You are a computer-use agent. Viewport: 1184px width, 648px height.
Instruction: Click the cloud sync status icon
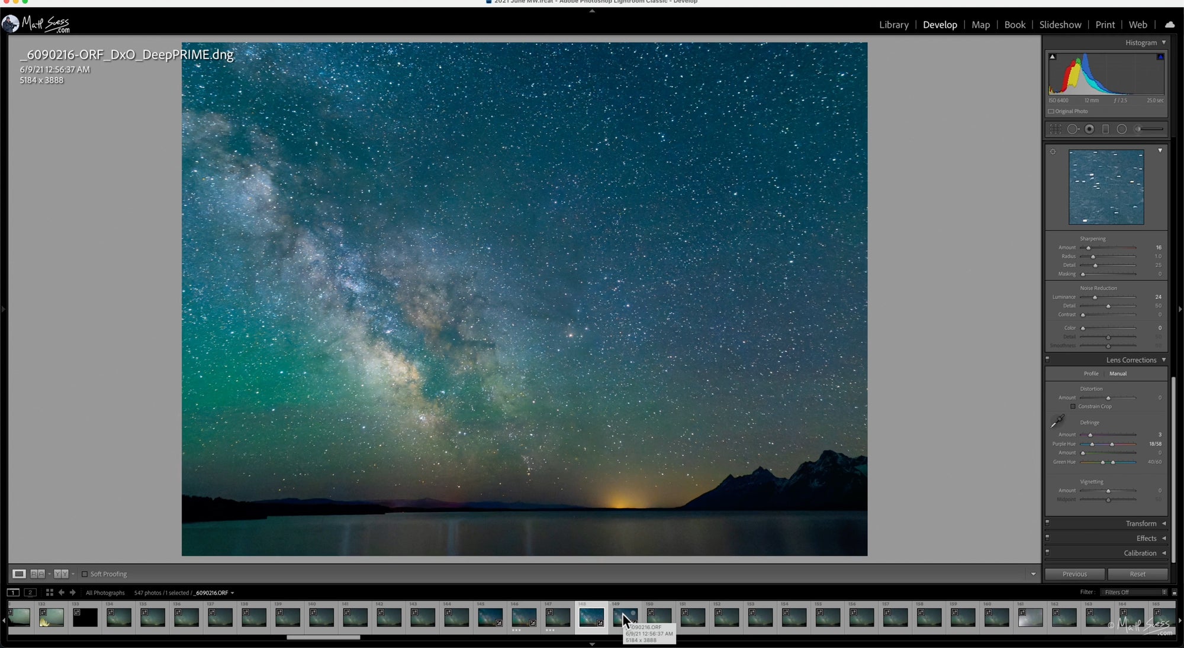point(1169,25)
